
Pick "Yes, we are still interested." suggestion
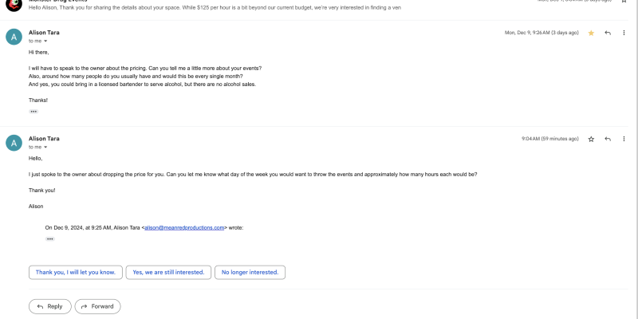168,272
